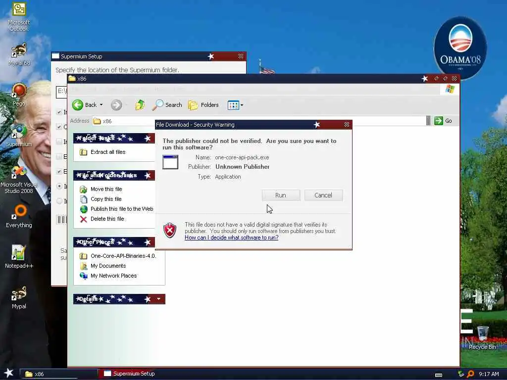The width and height of the screenshot is (507, 380).
Task: Click the 9:17 AM taskbar clock
Action: pos(489,374)
